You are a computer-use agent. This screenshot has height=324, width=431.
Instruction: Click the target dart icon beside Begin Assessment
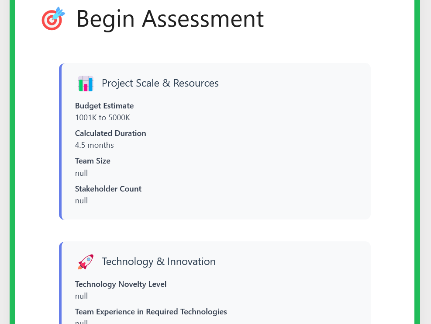[53, 19]
